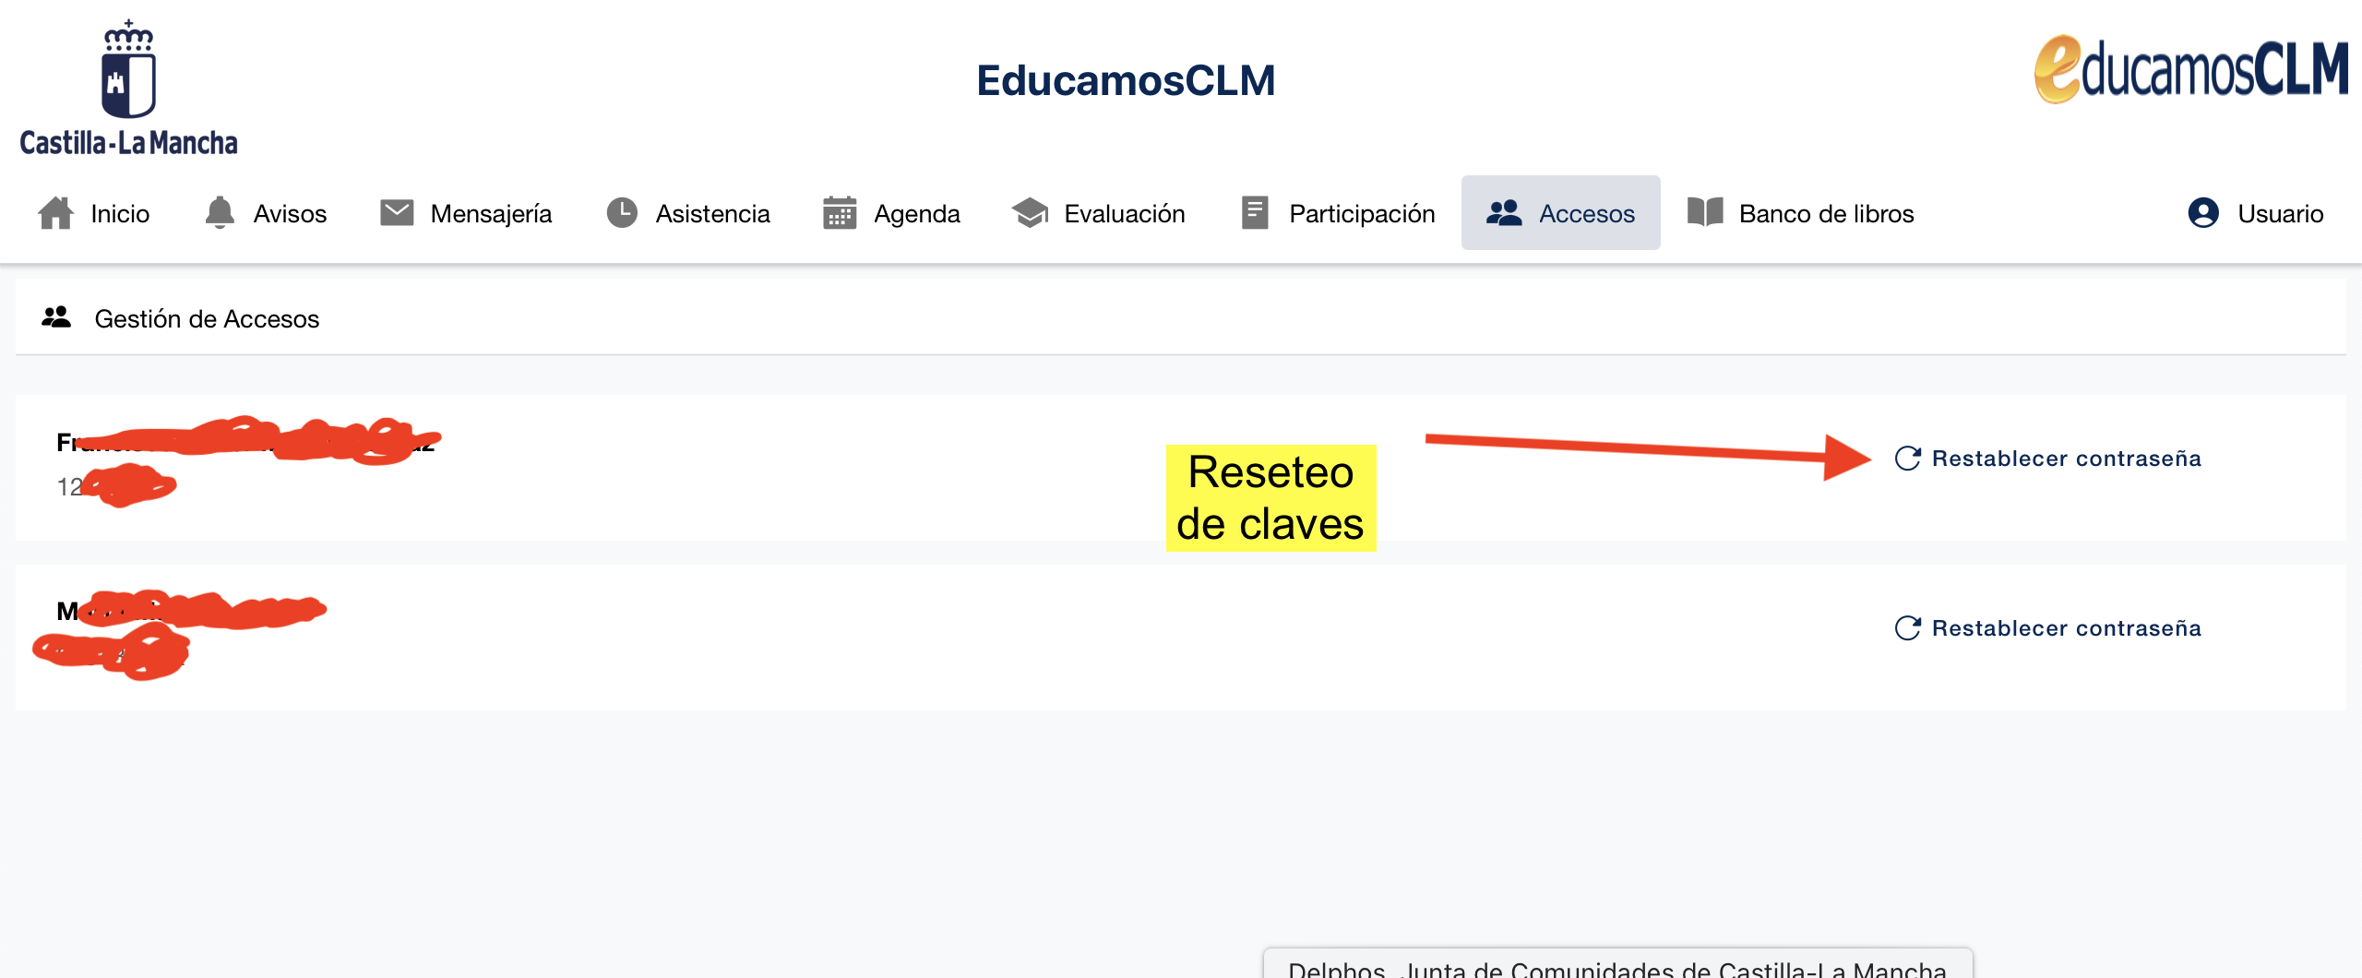Click the EducamosCLM logo at top right
2362x978 pixels.
pos(2190,70)
